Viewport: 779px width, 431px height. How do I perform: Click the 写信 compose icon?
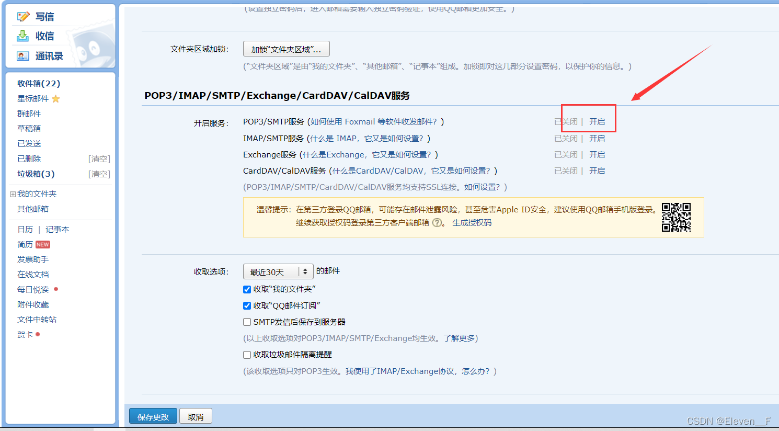pos(23,17)
